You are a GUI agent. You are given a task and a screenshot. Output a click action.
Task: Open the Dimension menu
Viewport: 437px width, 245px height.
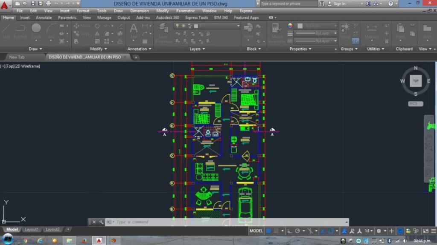click(x=139, y=11)
